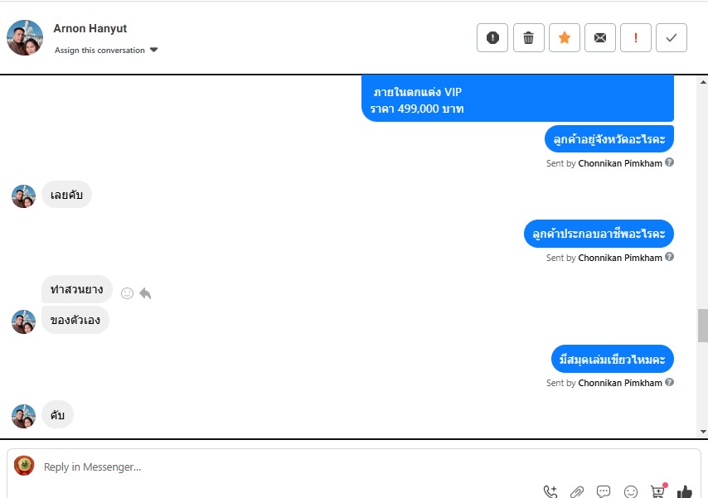Toggle the orange star follow-up button
Image resolution: width=708 pixels, height=498 pixels.
(564, 37)
